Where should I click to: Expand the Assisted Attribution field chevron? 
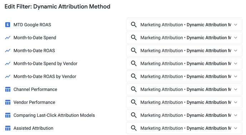pos(236,128)
